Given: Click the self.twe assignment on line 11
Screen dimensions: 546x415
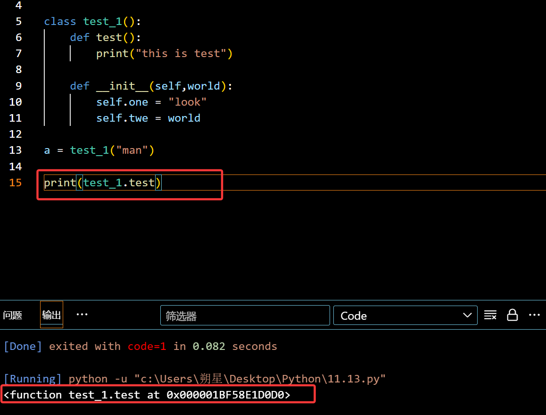Looking at the screenshot, I should [122, 118].
